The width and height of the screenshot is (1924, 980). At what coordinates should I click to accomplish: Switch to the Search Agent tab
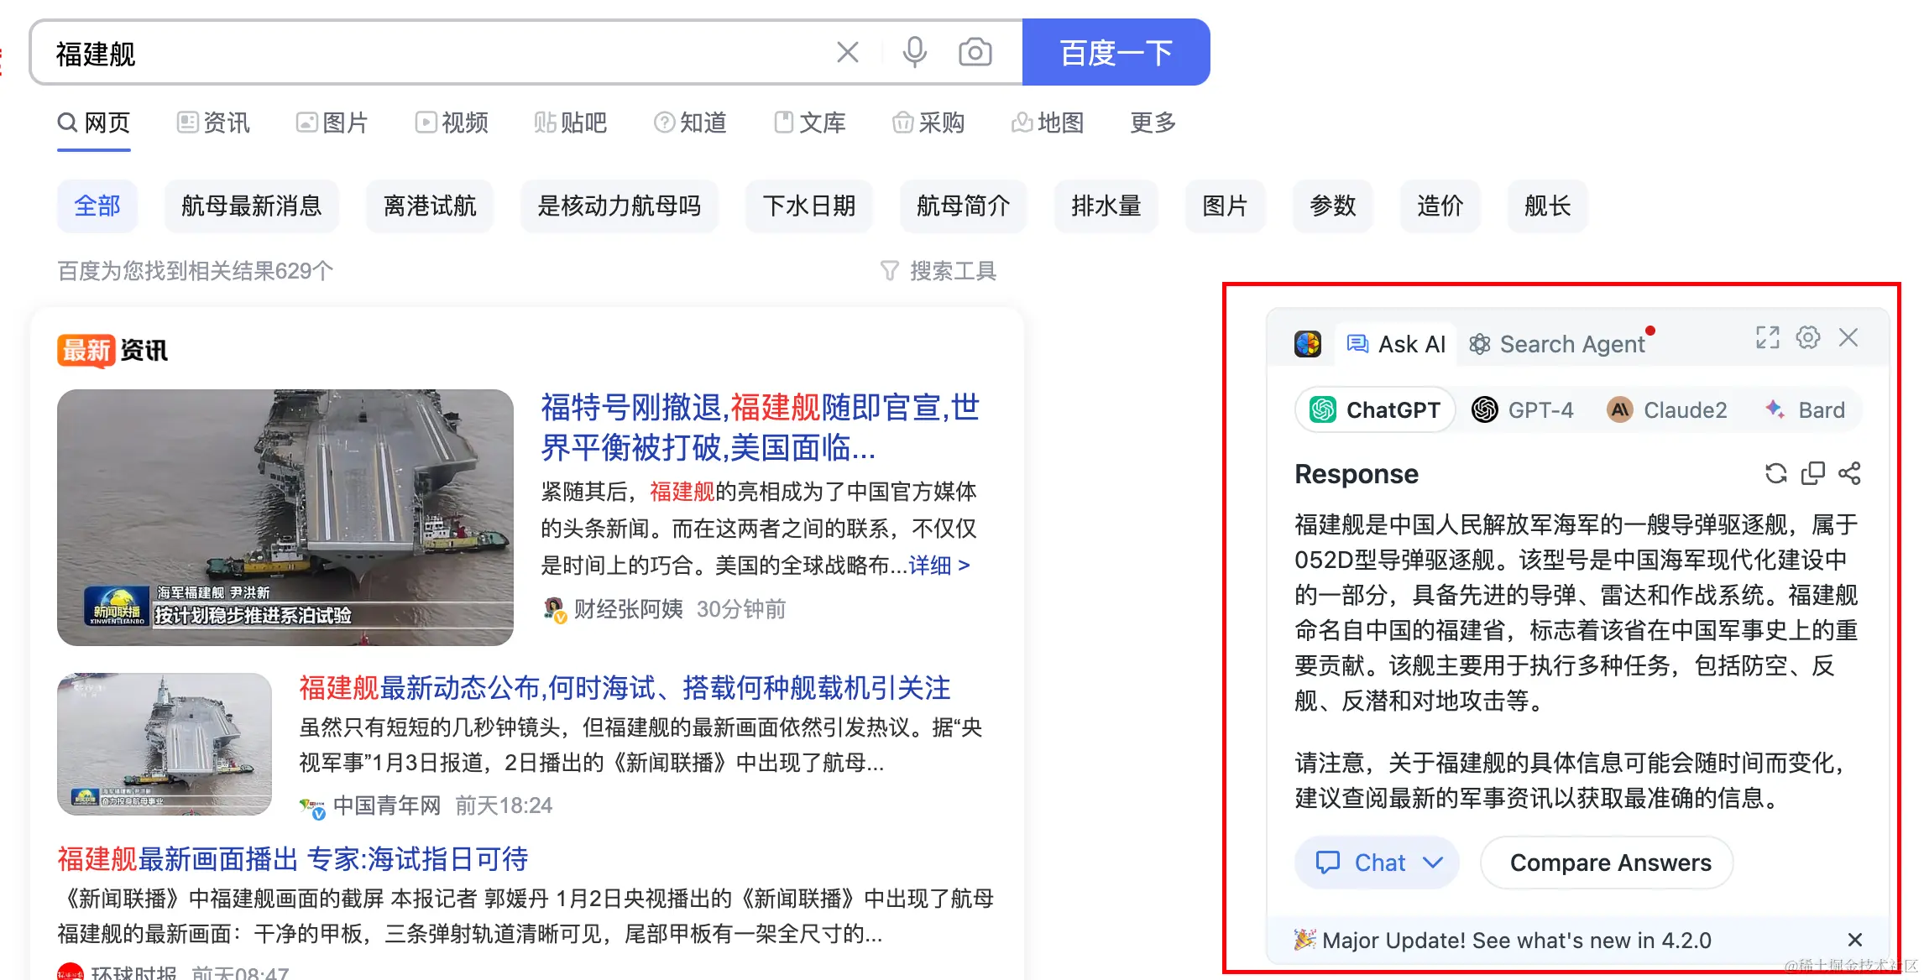[1558, 344]
